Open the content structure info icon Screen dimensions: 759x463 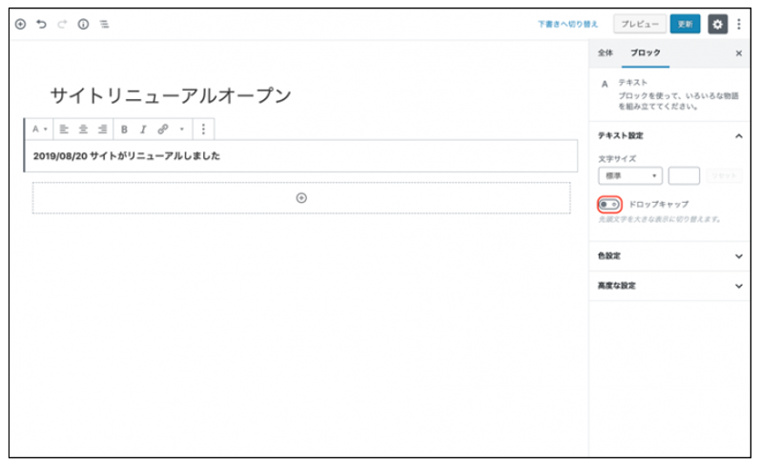[x=83, y=24]
